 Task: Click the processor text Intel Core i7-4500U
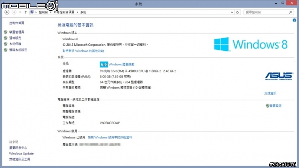tap(138, 71)
